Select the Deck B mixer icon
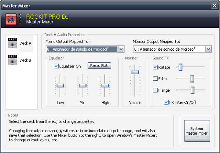The width and height of the screenshot is (220, 153). [12, 60]
